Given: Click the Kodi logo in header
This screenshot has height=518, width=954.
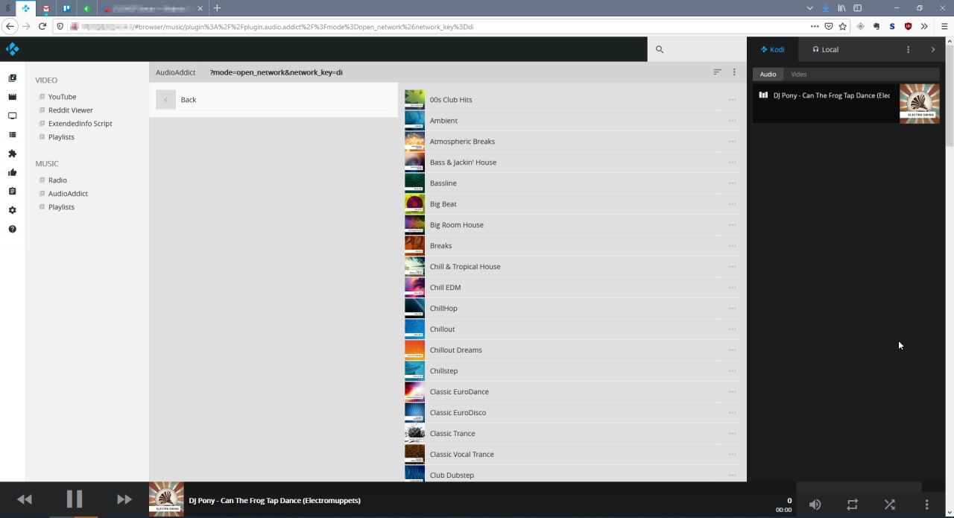Looking at the screenshot, I should tap(12, 49).
